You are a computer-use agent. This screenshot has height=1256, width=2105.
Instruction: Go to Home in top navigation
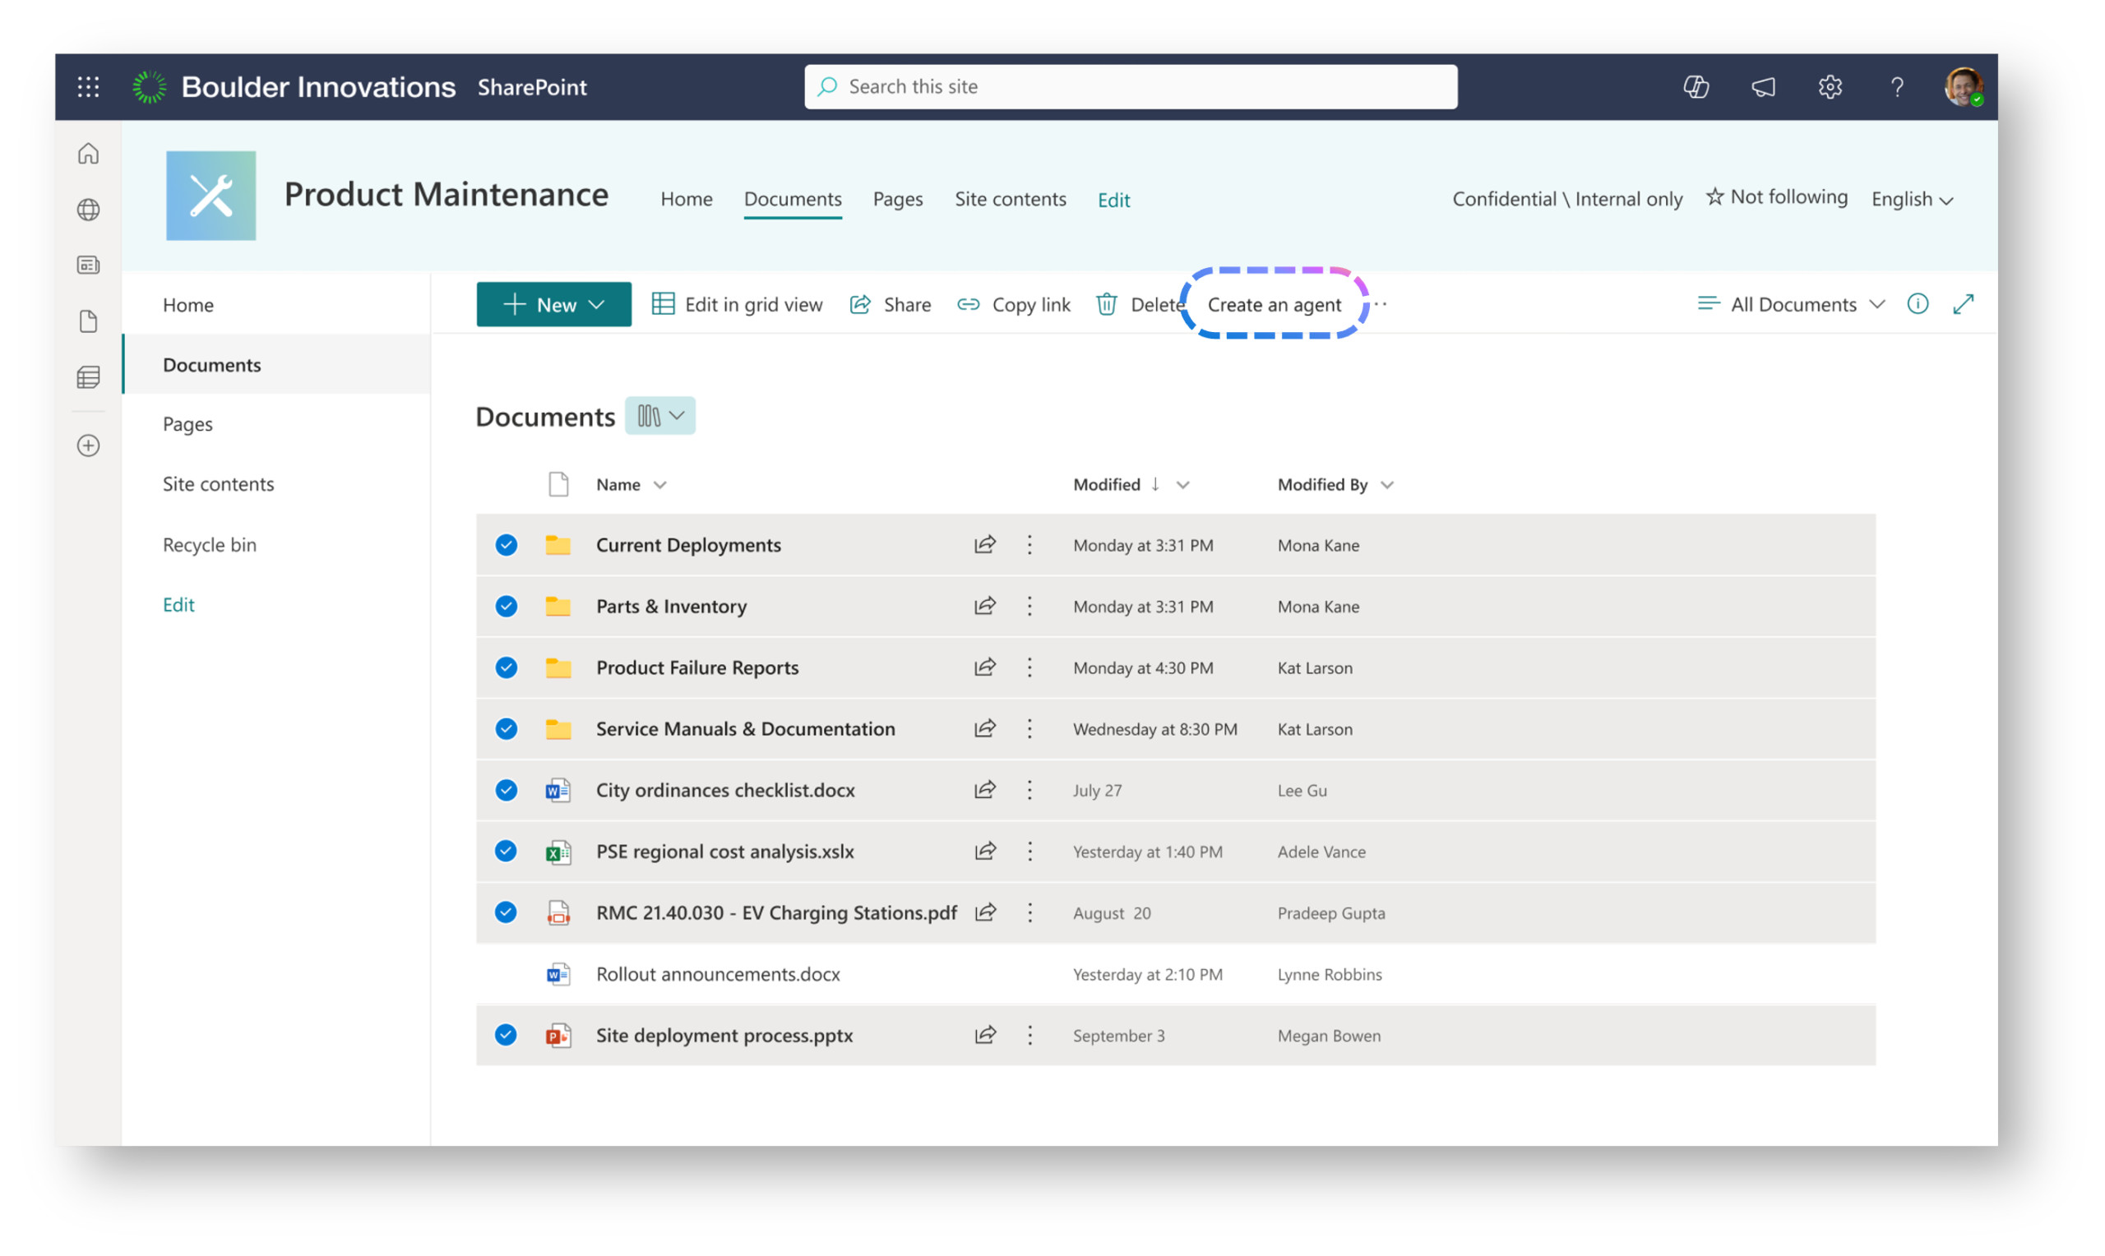tap(687, 199)
